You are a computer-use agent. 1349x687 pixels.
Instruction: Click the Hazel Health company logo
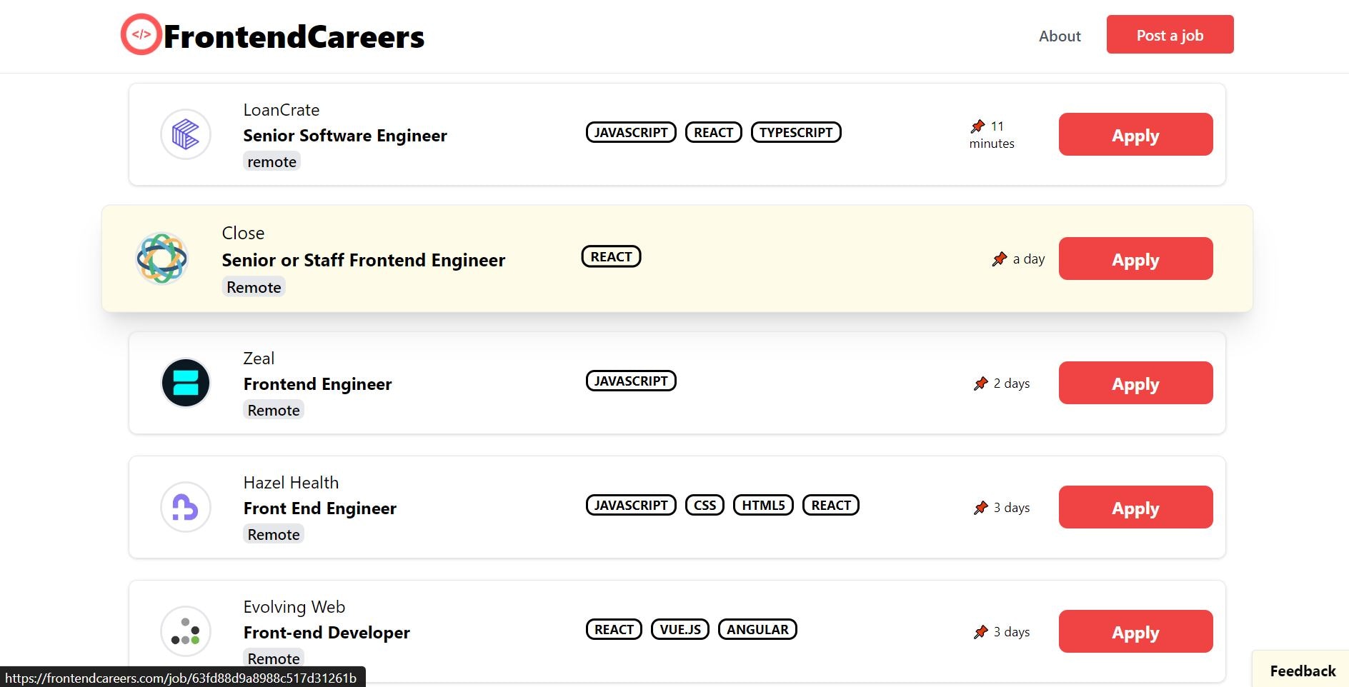186,507
